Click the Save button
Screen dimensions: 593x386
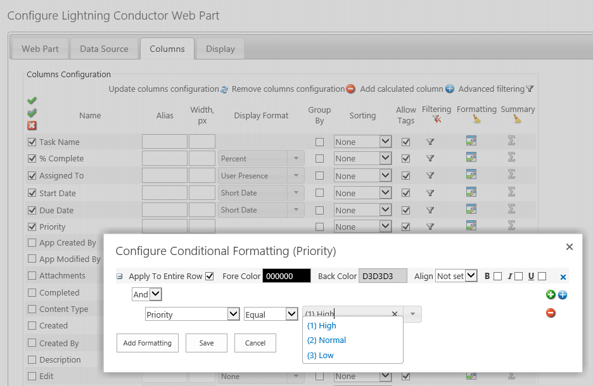pyautogui.click(x=207, y=343)
